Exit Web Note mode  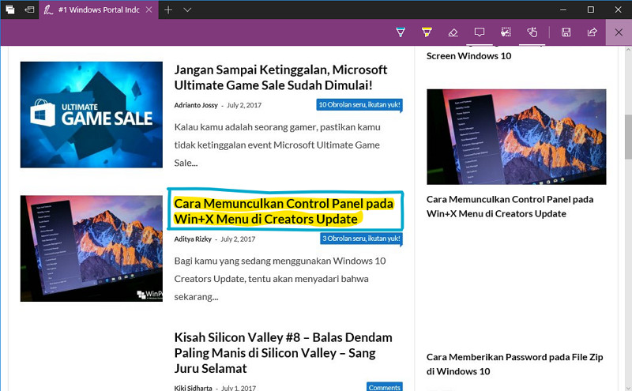(619, 32)
